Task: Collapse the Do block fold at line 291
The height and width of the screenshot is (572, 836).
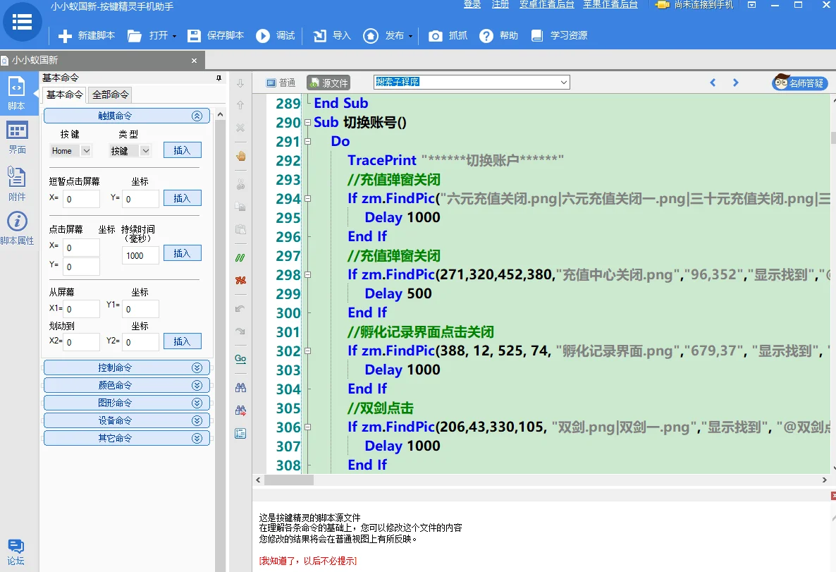Action: pyautogui.click(x=307, y=141)
